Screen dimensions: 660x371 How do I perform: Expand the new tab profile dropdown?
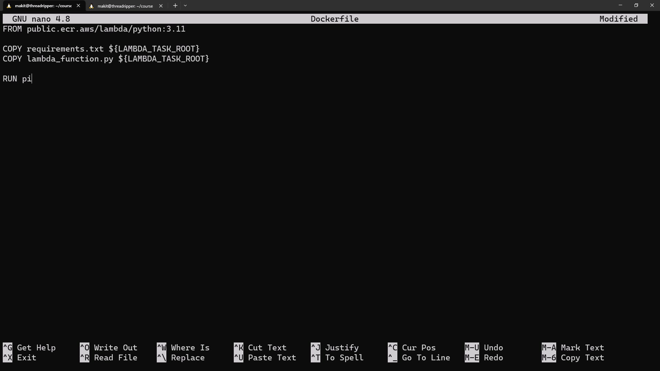click(185, 5)
